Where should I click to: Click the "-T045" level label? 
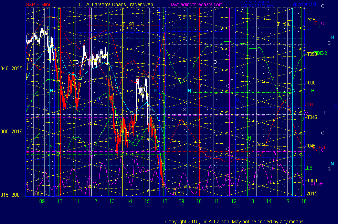click(310, 146)
